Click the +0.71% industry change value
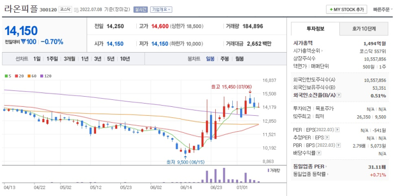394x196 pixels. pos(378,174)
